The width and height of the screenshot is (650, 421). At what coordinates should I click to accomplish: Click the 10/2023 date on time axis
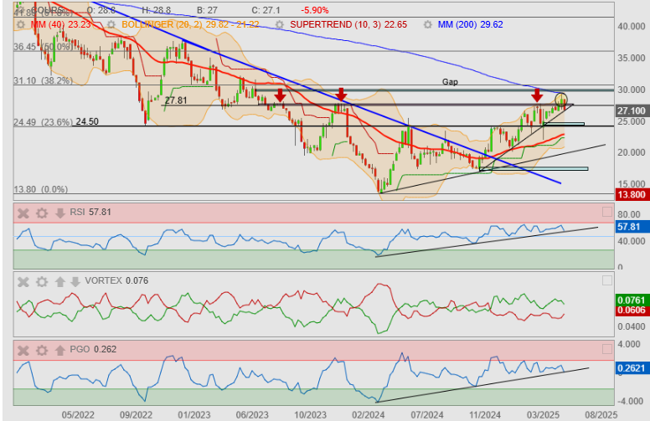coord(310,415)
